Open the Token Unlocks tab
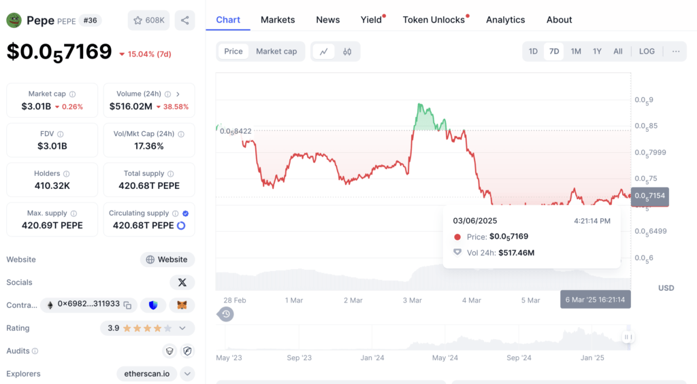 click(434, 20)
